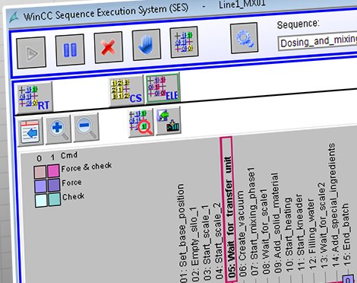The width and height of the screenshot is (357, 283).
Task: Click the export chart arrow icon
Action: 168,121
